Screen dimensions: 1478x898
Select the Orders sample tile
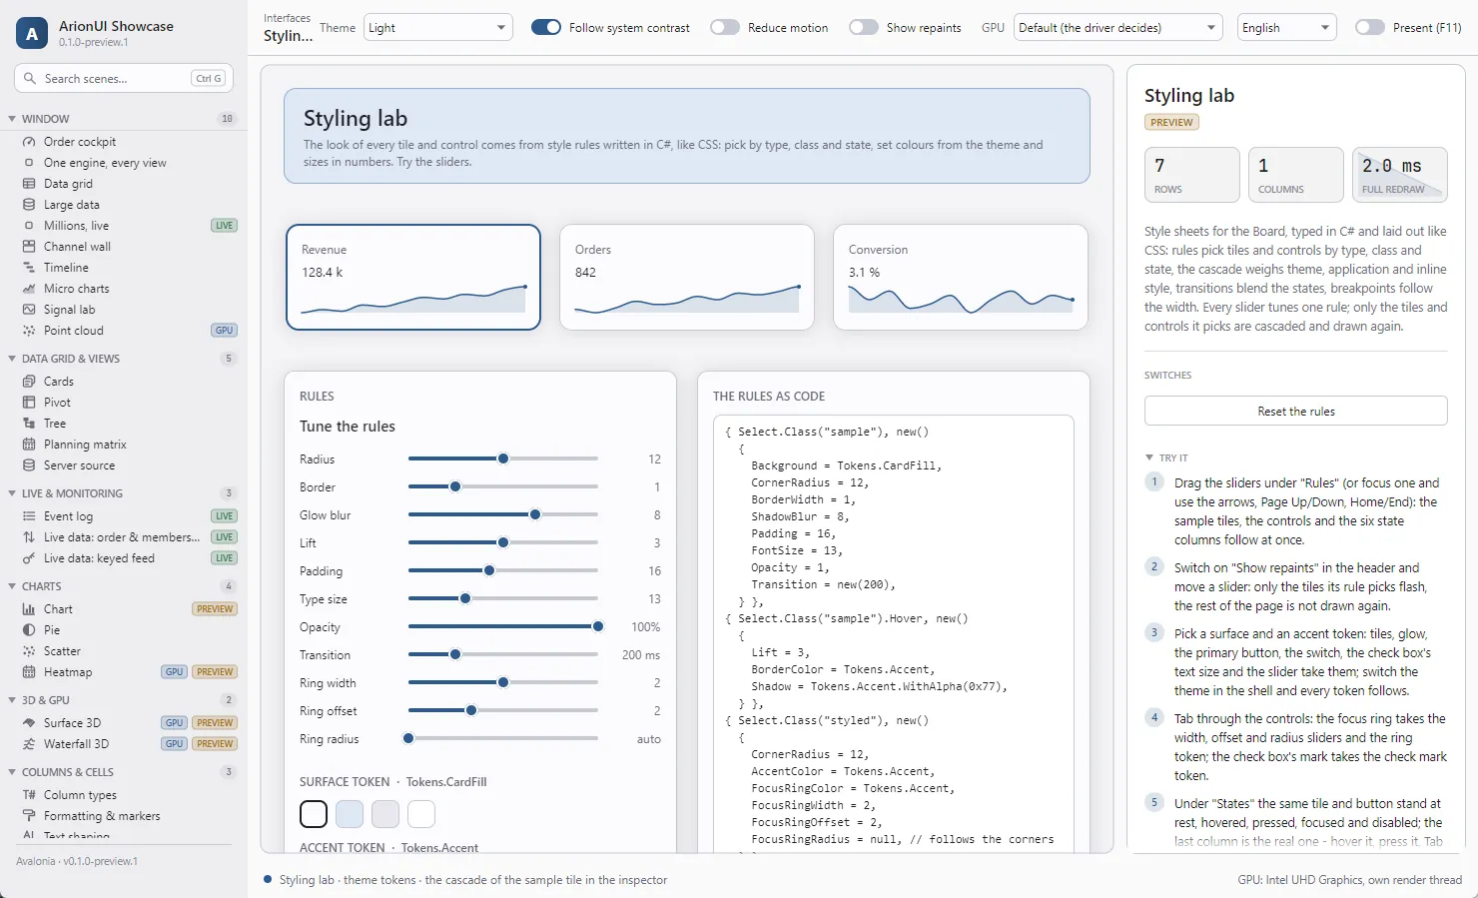[x=687, y=277]
